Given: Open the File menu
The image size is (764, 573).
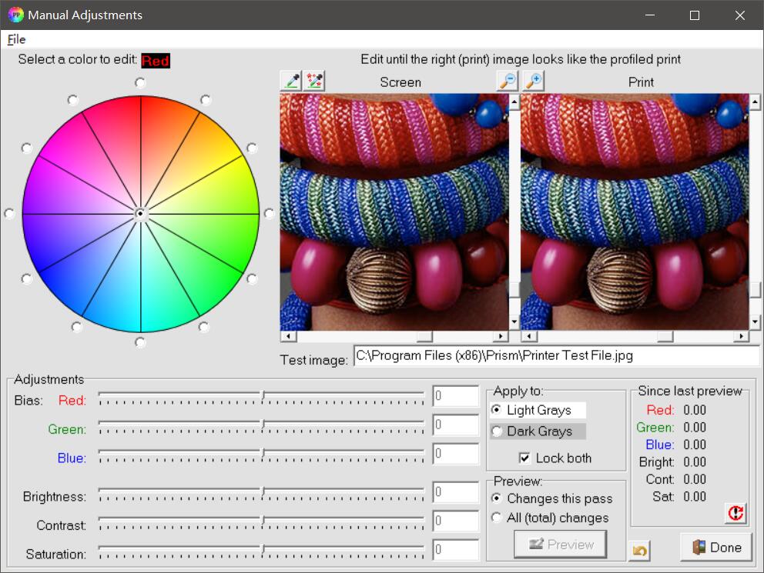Looking at the screenshot, I should click(x=16, y=39).
